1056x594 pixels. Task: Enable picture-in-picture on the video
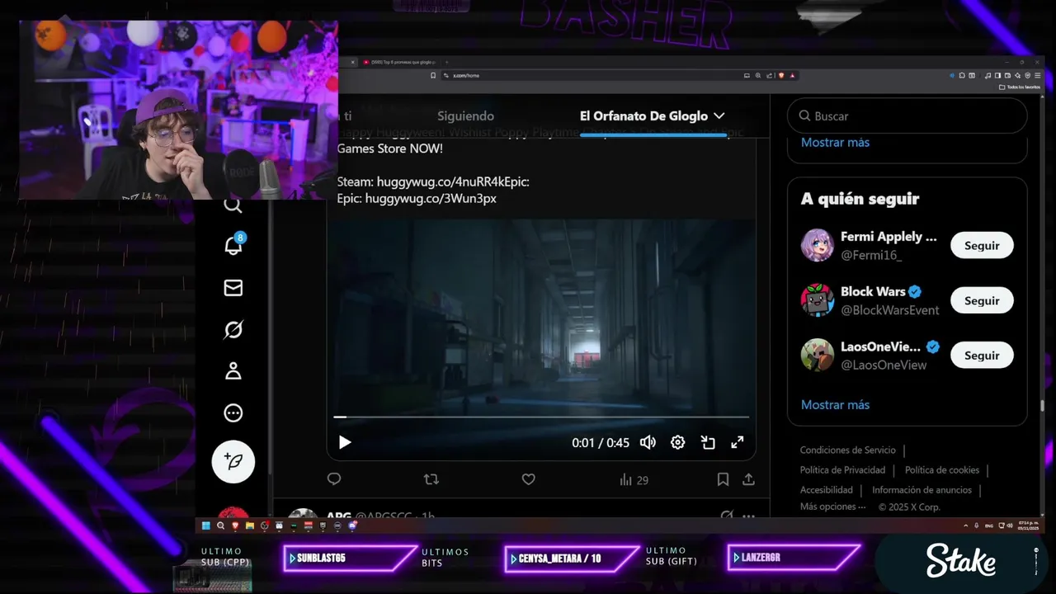pos(708,442)
